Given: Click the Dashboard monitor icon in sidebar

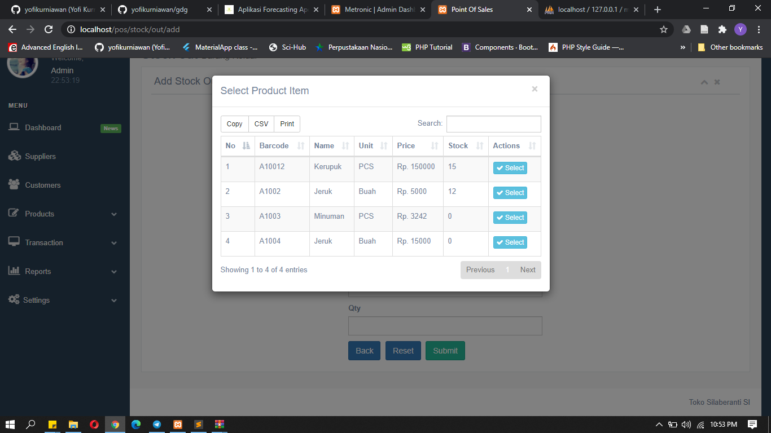Looking at the screenshot, I should [14, 127].
